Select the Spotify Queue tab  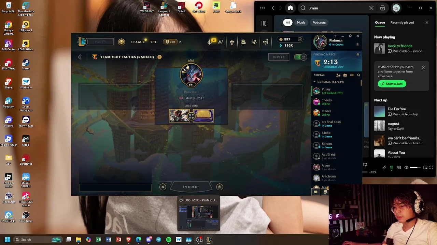point(380,22)
